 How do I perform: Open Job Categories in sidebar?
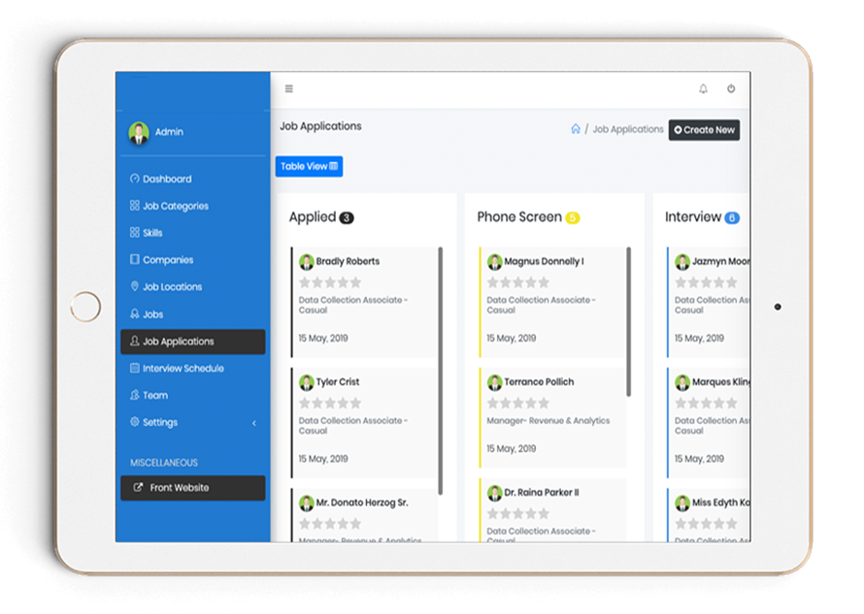click(175, 207)
